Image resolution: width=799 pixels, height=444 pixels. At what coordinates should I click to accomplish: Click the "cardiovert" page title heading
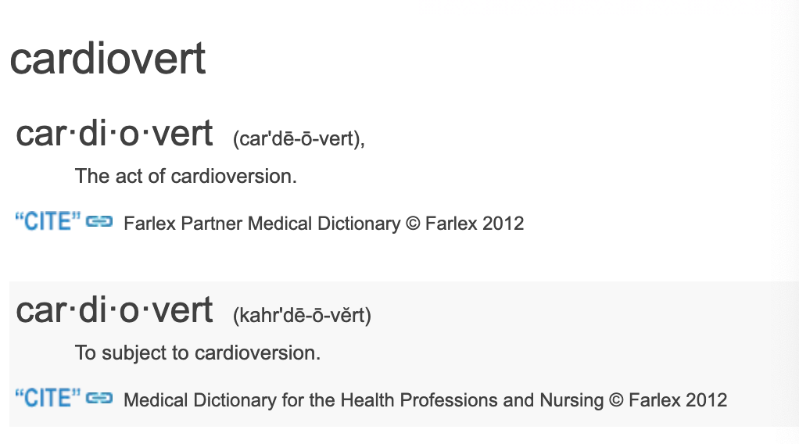108,59
